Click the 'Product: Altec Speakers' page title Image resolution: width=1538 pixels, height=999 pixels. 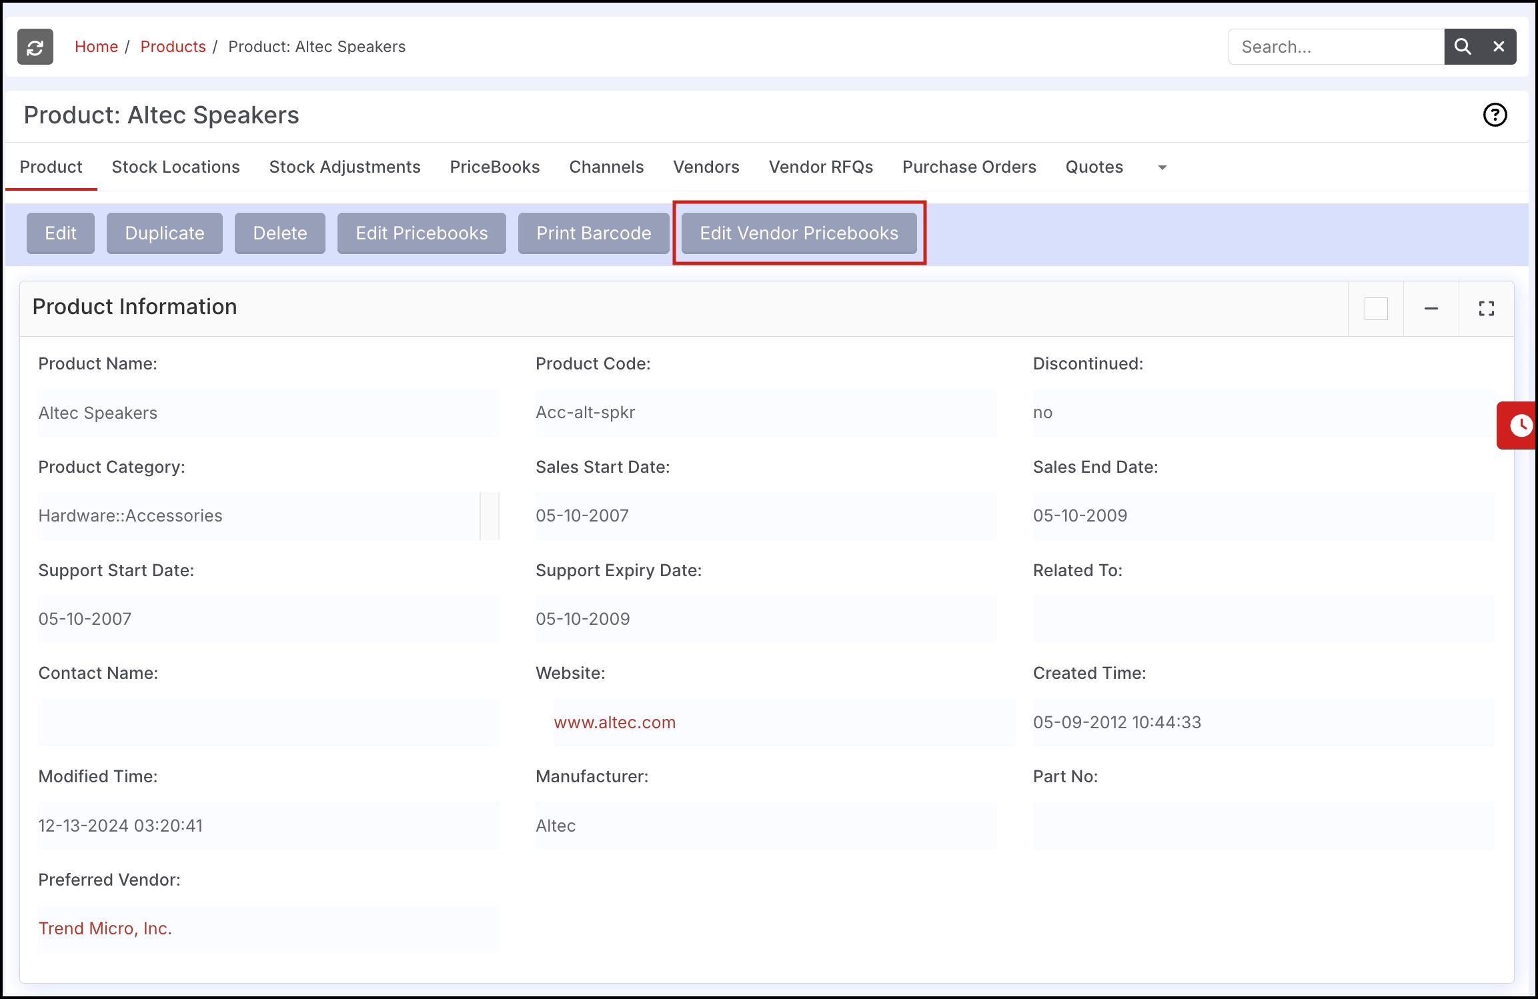click(161, 115)
